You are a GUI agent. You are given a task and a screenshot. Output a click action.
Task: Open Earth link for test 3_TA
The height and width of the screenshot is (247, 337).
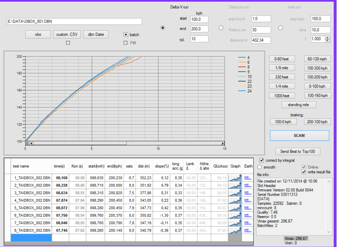pos(248,193)
